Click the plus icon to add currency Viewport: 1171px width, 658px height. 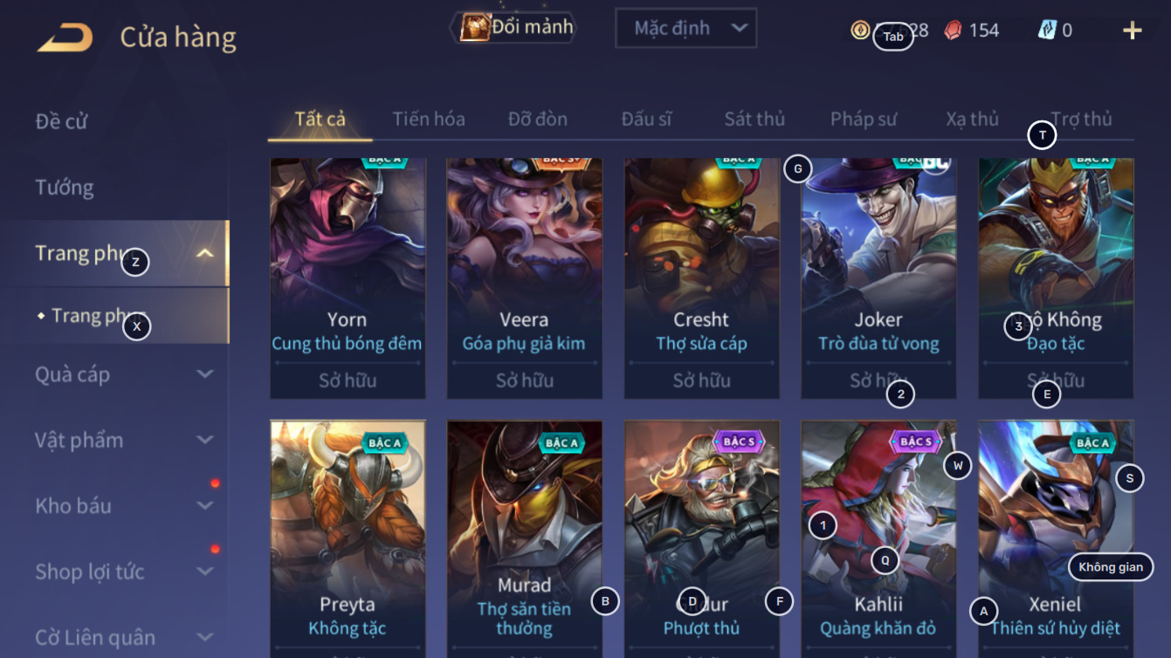[1132, 31]
